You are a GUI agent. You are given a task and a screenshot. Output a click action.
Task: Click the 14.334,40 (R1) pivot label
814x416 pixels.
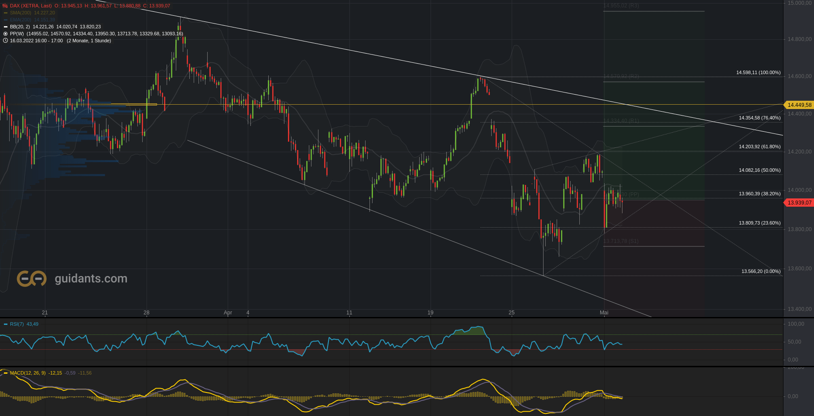pyautogui.click(x=621, y=121)
